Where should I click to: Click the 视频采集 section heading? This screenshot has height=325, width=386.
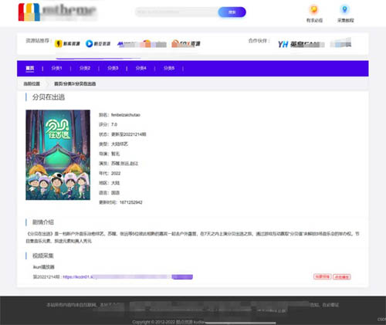click(x=43, y=256)
